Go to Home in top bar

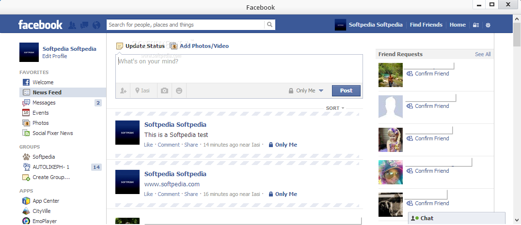click(458, 25)
